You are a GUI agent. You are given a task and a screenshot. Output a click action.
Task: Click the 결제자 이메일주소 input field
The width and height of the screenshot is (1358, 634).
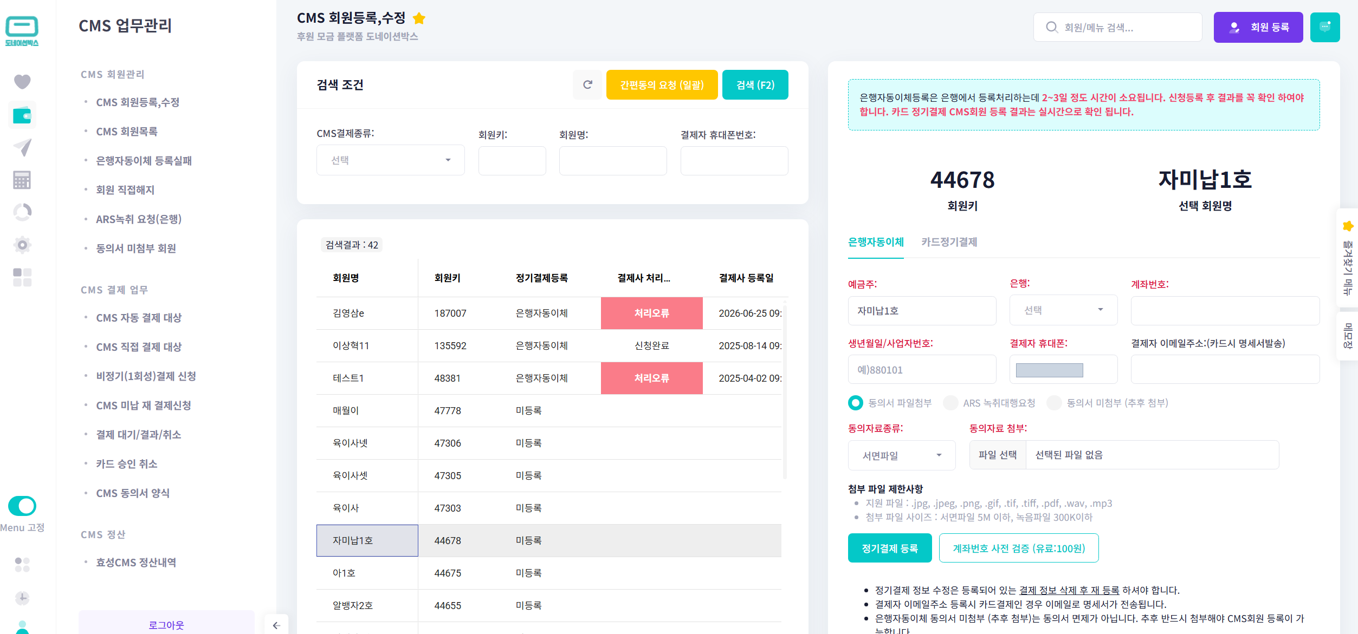(1225, 369)
